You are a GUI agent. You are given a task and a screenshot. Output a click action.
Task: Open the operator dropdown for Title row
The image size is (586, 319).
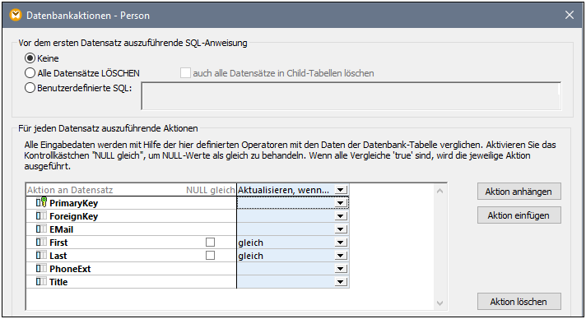(341, 282)
